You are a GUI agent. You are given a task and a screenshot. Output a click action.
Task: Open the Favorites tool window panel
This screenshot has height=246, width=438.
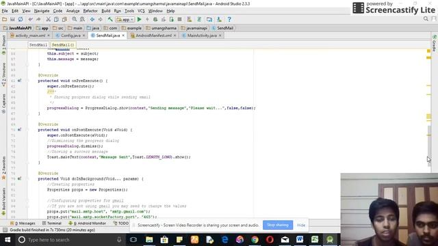[x=3, y=168]
